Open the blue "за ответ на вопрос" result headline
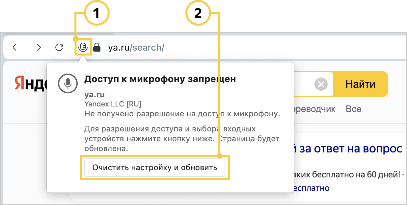 (348, 148)
